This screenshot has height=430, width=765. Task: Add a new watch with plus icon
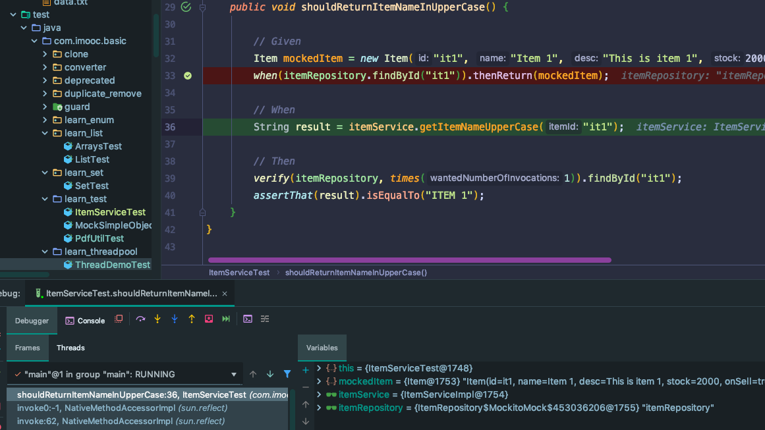306,370
